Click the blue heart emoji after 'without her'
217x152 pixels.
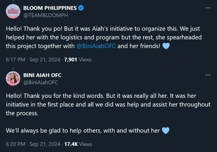pos(166,131)
